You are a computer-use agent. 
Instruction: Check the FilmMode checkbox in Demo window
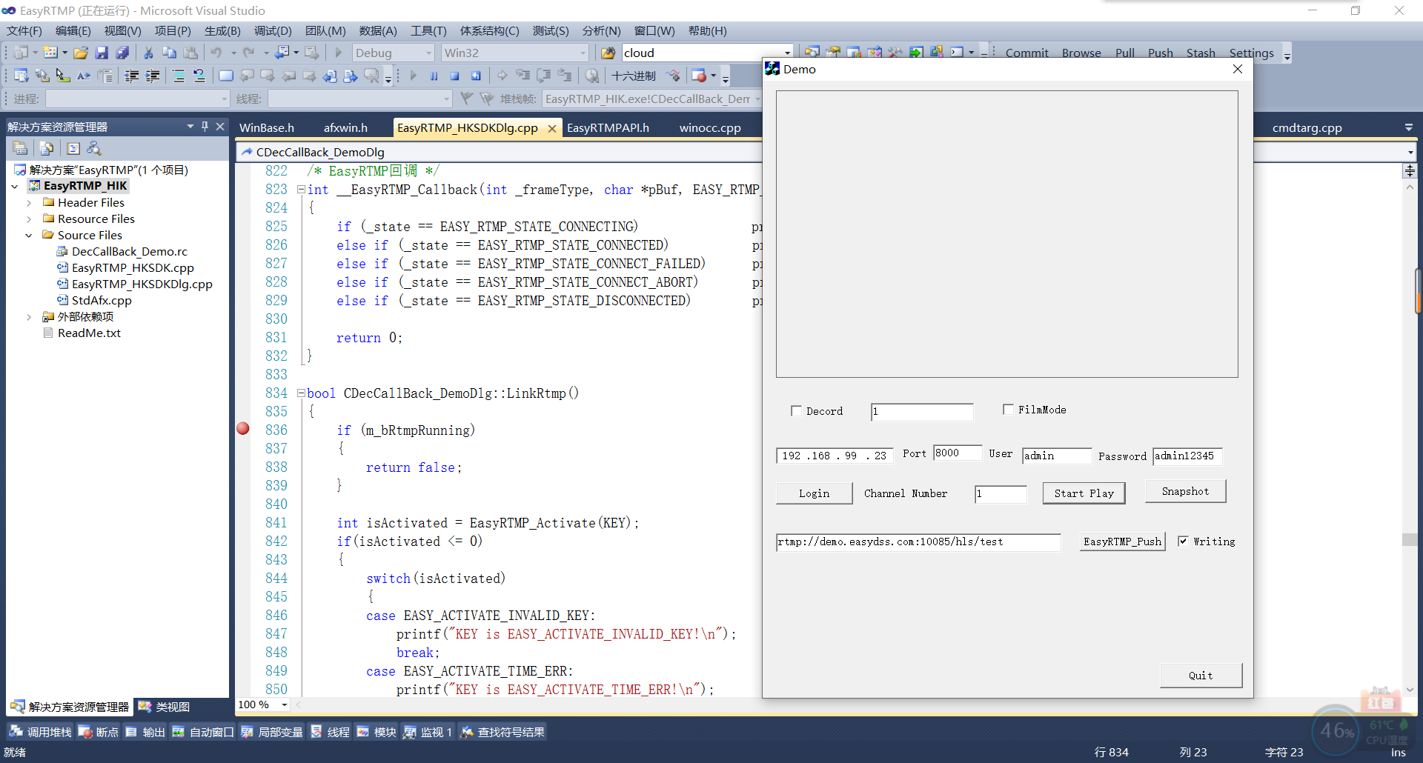tap(1008, 409)
